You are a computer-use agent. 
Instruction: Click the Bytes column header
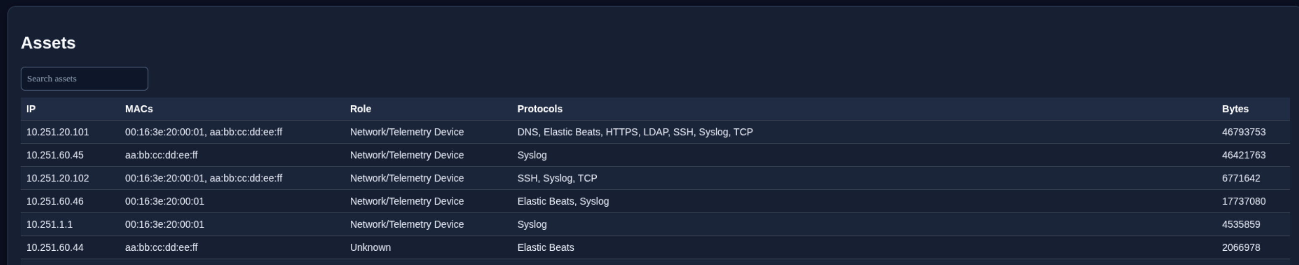pyautogui.click(x=1235, y=109)
